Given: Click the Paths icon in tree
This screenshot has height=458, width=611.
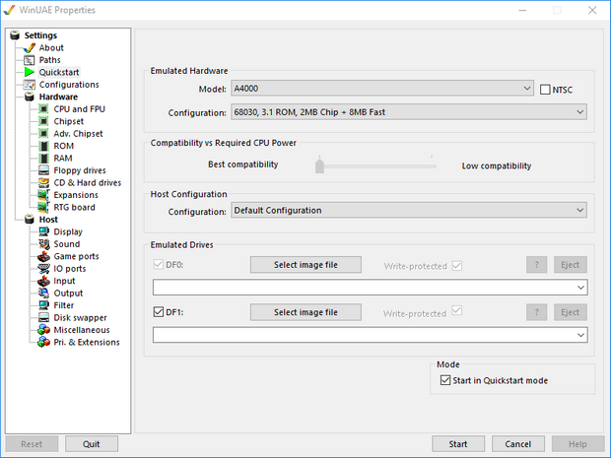Looking at the screenshot, I should (30, 60).
